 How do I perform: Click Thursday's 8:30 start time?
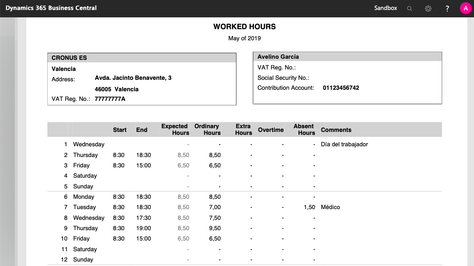[119, 155]
